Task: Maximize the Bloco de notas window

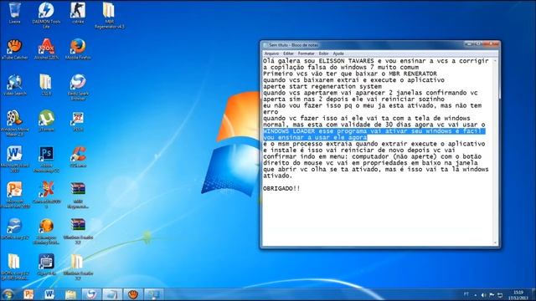Action: click(x=478, y=44)
